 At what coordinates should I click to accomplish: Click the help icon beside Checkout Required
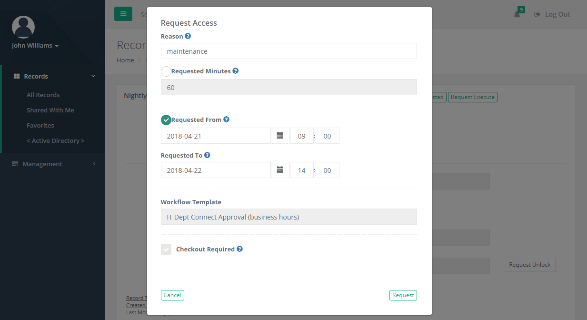pos(239,249)
